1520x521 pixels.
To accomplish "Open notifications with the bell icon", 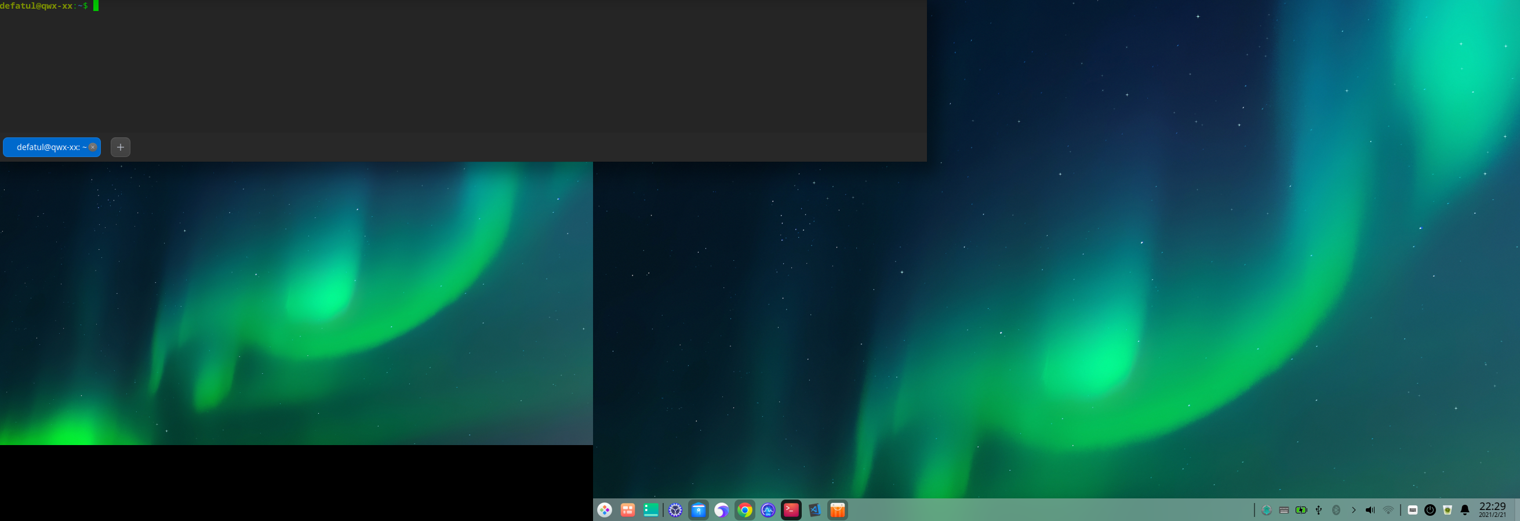I will [x=1465, y=511].
